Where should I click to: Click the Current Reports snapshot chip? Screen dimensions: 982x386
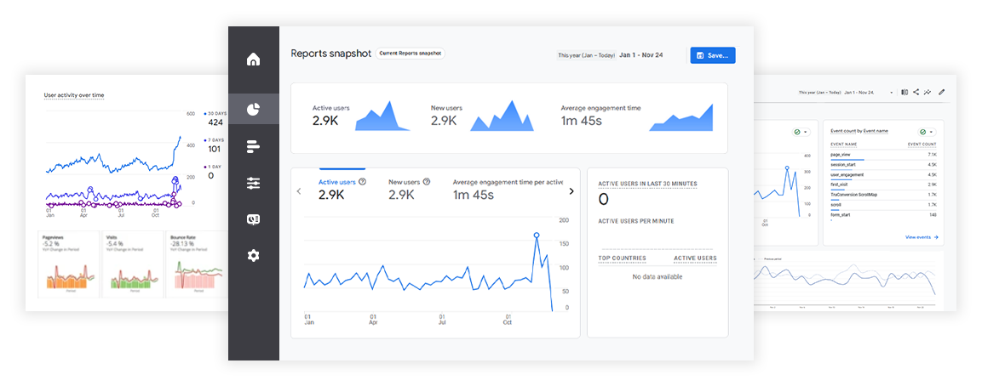(x=411, y=54)
